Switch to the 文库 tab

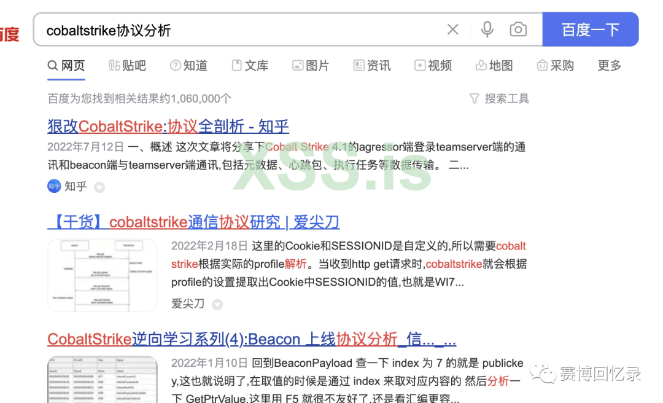(x=250, y=66)
